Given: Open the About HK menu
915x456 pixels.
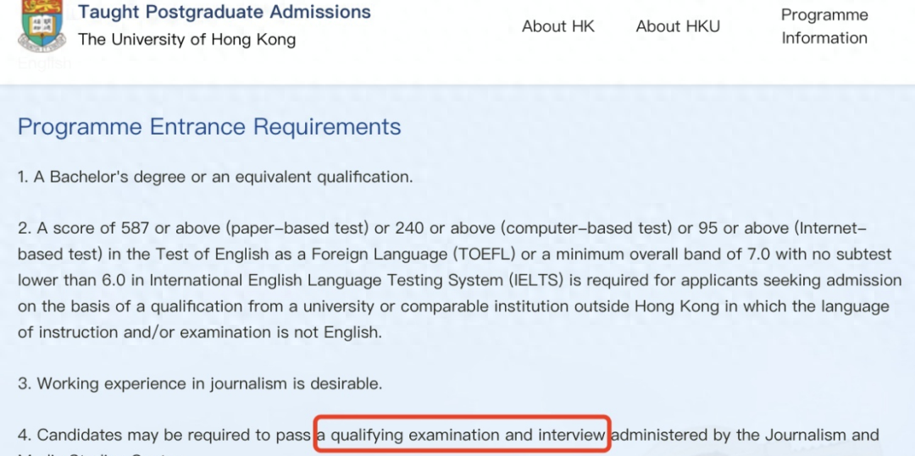Looking at the screenshot, I should click(558, 26).
